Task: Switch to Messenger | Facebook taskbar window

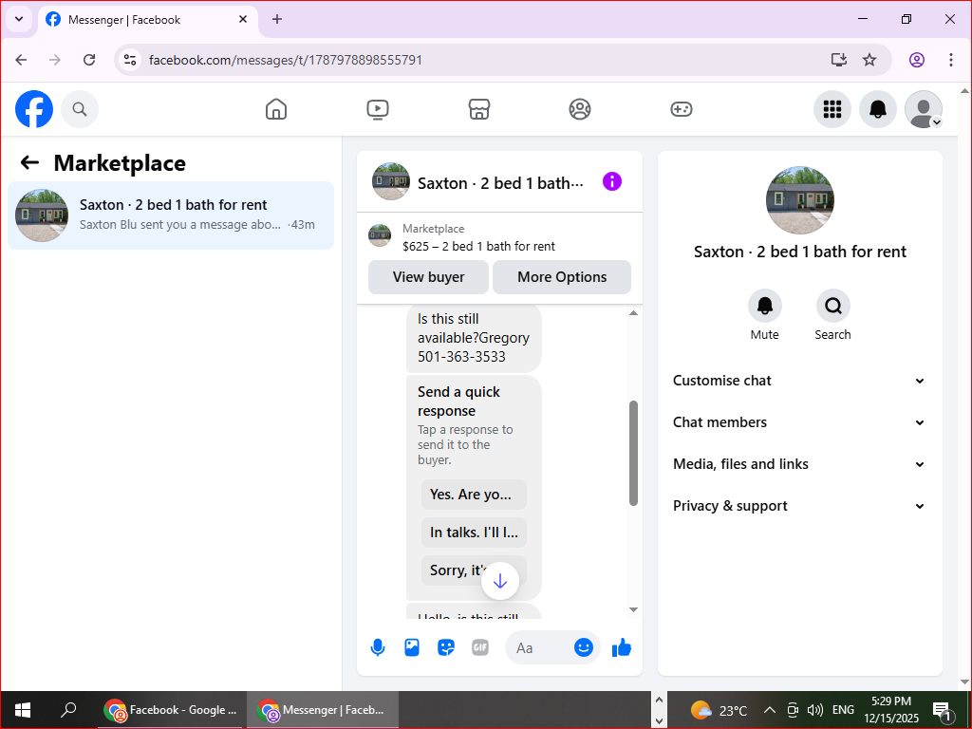Action: (x=323, y=710)
